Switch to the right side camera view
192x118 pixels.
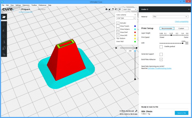pyautogui.click(x=119, y=9)
